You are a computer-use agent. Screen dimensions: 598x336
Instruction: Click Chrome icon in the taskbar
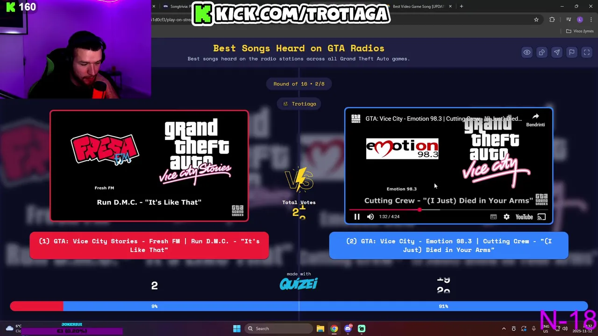(x=334, y=329)
